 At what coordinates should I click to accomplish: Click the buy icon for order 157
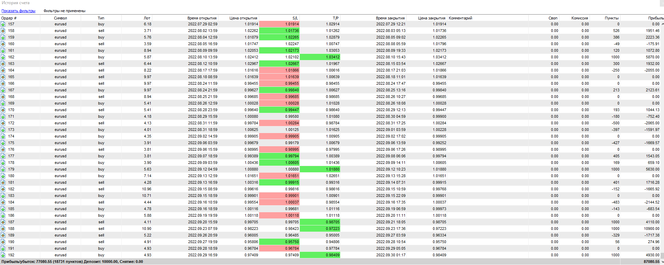[x=3, y=24]
